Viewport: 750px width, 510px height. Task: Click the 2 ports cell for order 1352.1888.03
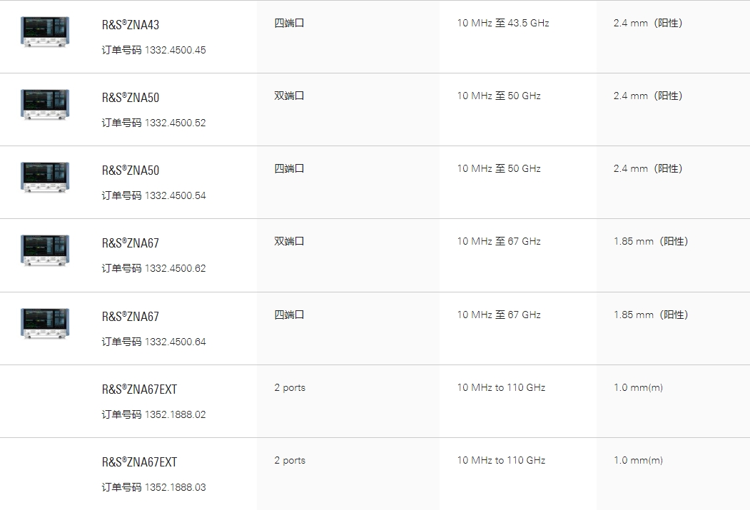[x=290, y=460]
